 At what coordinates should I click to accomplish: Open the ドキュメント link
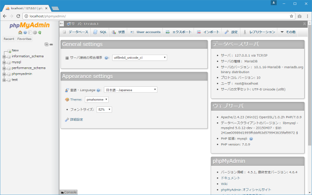231,178
